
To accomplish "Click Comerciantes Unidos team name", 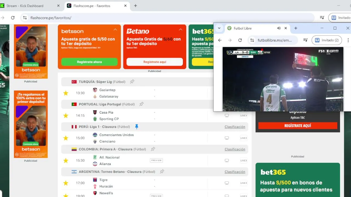I will pyautogui.click(x=117, y=135).
